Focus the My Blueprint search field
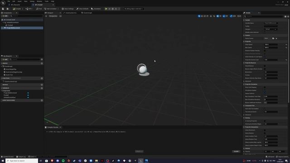This screenshot has height=163, width=290. point(25,59)
